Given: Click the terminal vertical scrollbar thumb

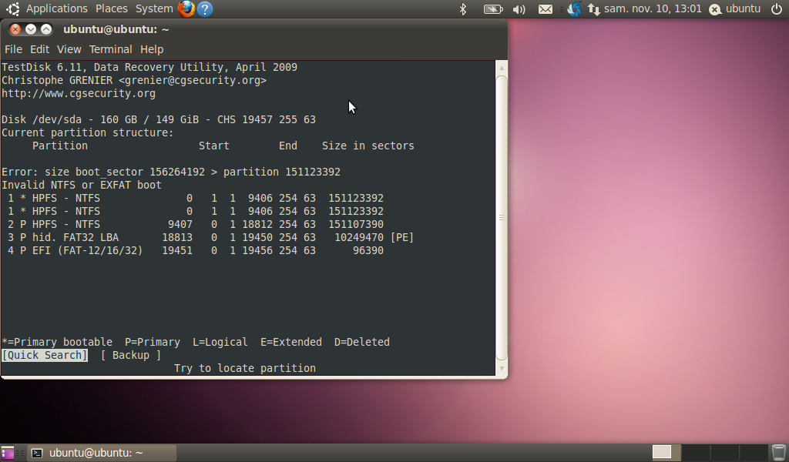Looking at the screenshot, I should [501, 218].
